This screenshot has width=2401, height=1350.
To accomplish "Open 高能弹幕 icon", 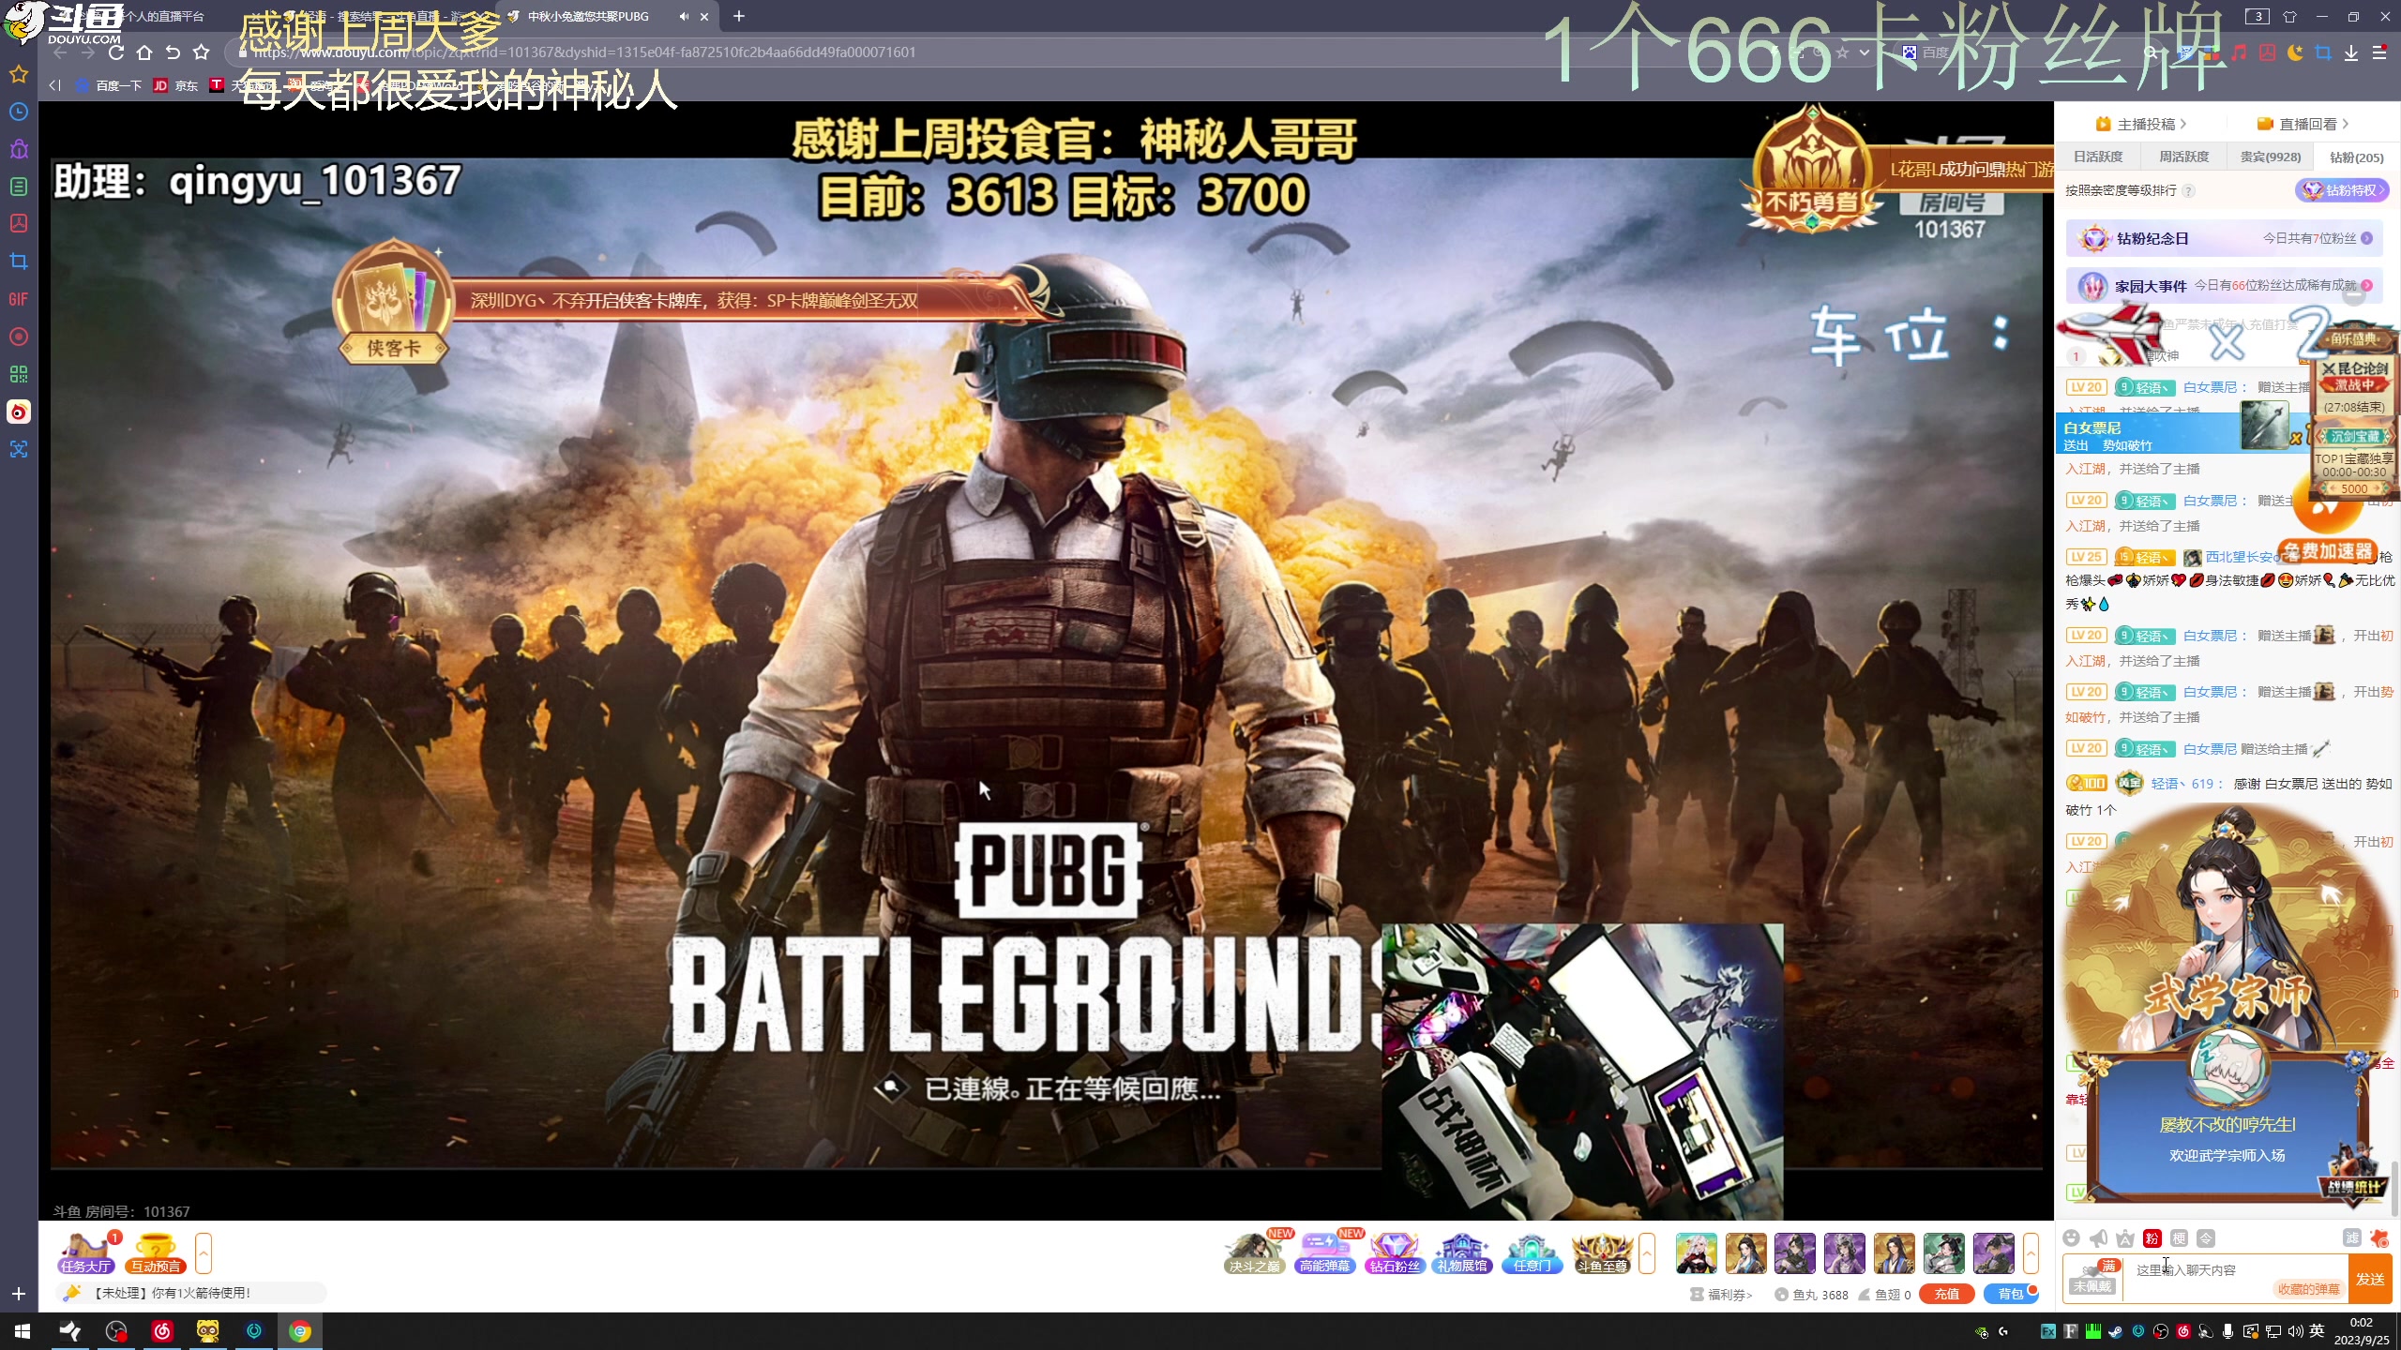I will (x=1324, y=1253).
